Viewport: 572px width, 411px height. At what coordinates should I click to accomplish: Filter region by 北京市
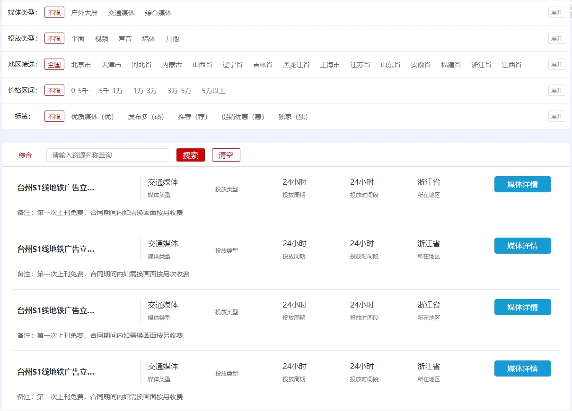coord(81,65)
